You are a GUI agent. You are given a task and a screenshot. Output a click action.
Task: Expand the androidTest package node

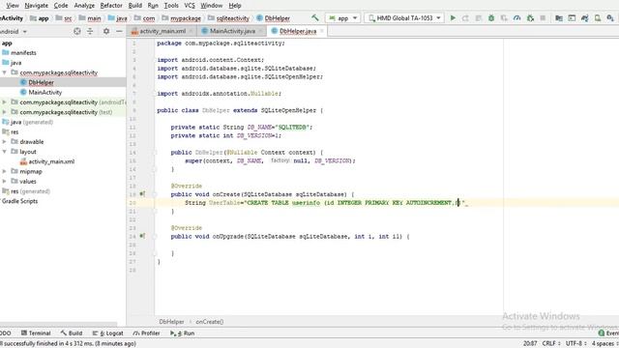click(4, 102)
